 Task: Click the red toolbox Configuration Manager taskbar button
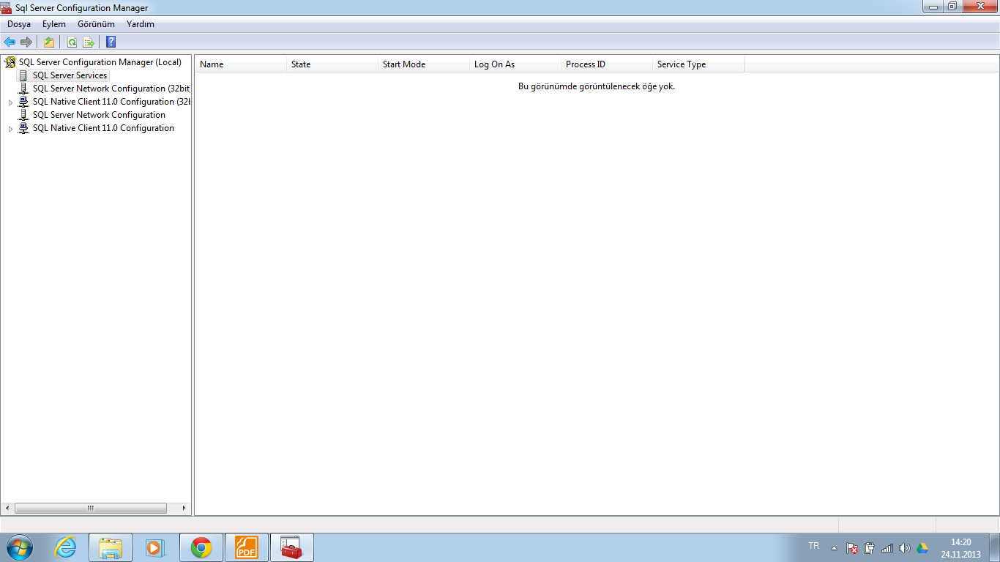pyautogui.click(x=292, y=547)
